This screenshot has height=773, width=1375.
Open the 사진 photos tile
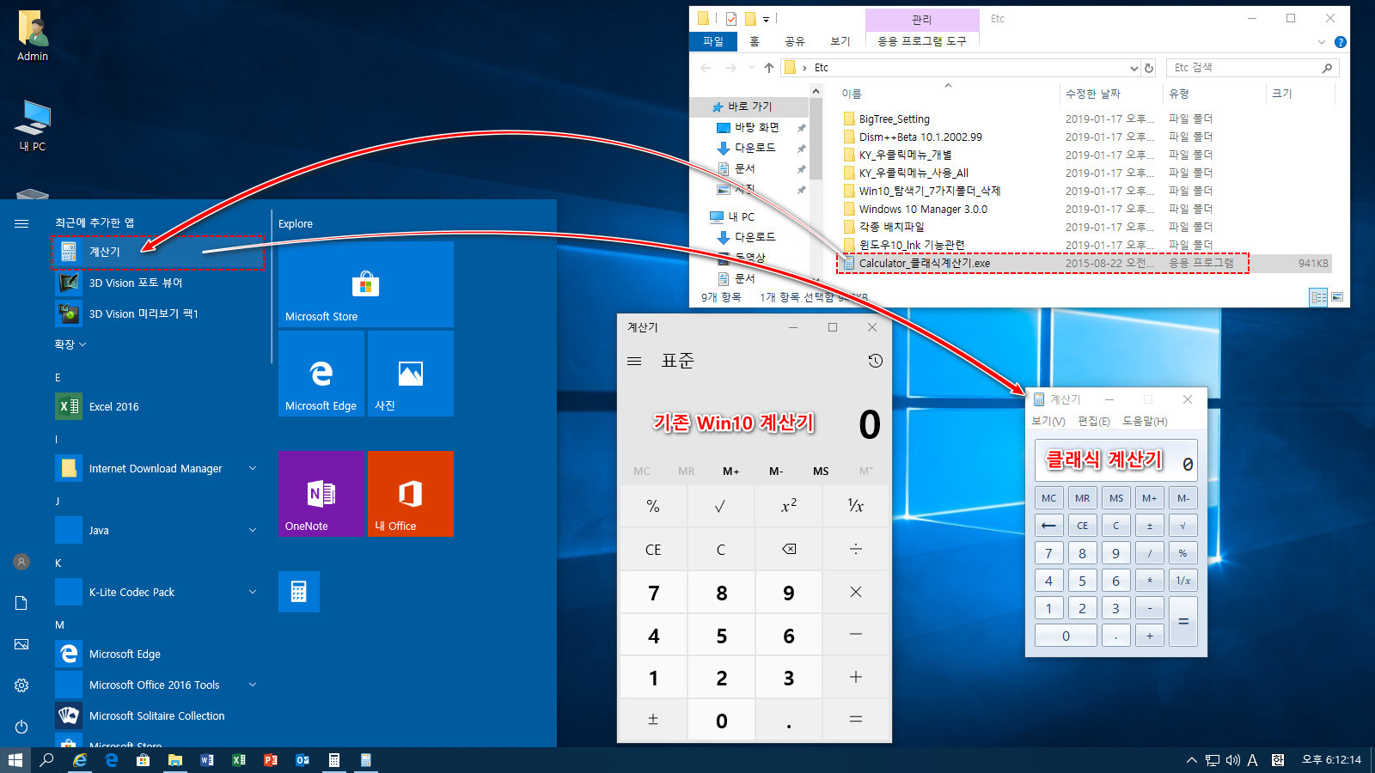411,374
